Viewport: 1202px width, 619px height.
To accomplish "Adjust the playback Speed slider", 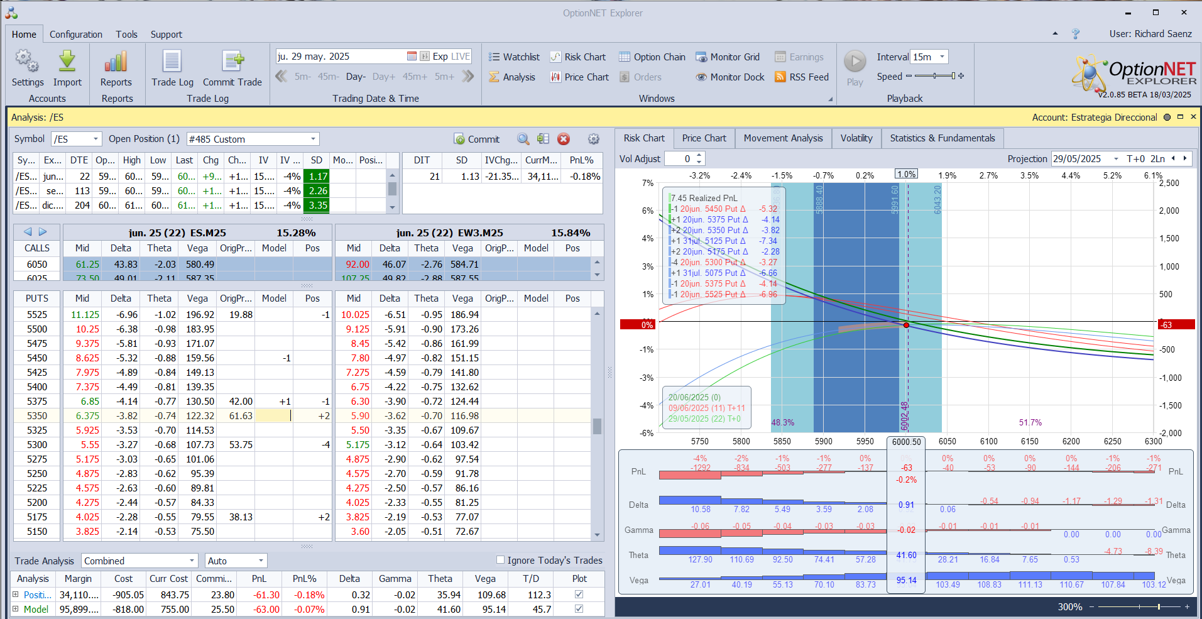I will click(935, 76).
